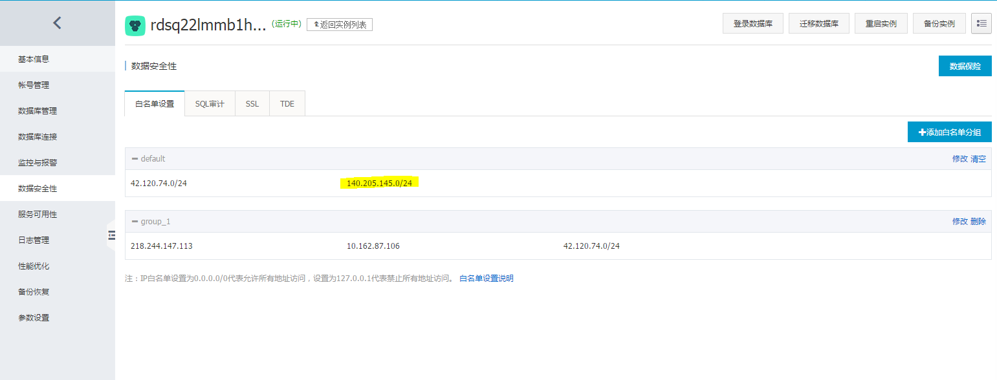The height and width of the screenshot is (380, 997).
Task: Go to 数据库管理 section
Action: point(58,111)
